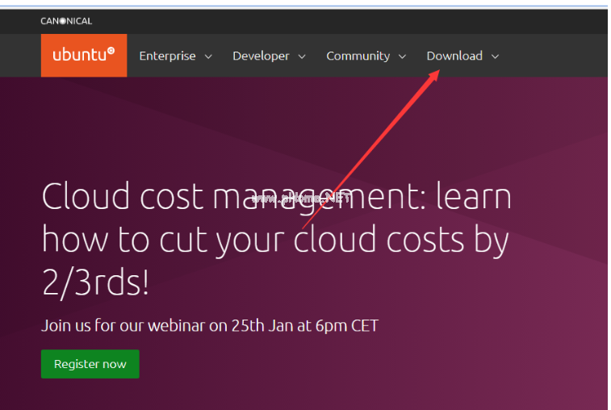Image resolution: width=611 pixels, height=410 pixels.
Task: Click the red arrow's tip
Action: click(437, 73)
